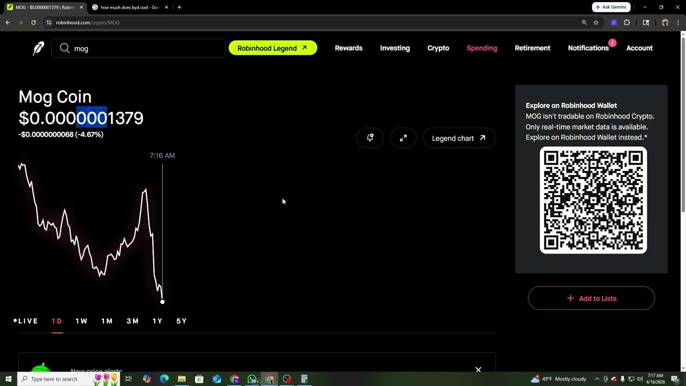Click the address bar URL robinhood.com/crypto/MOG

tap(88, 23)
